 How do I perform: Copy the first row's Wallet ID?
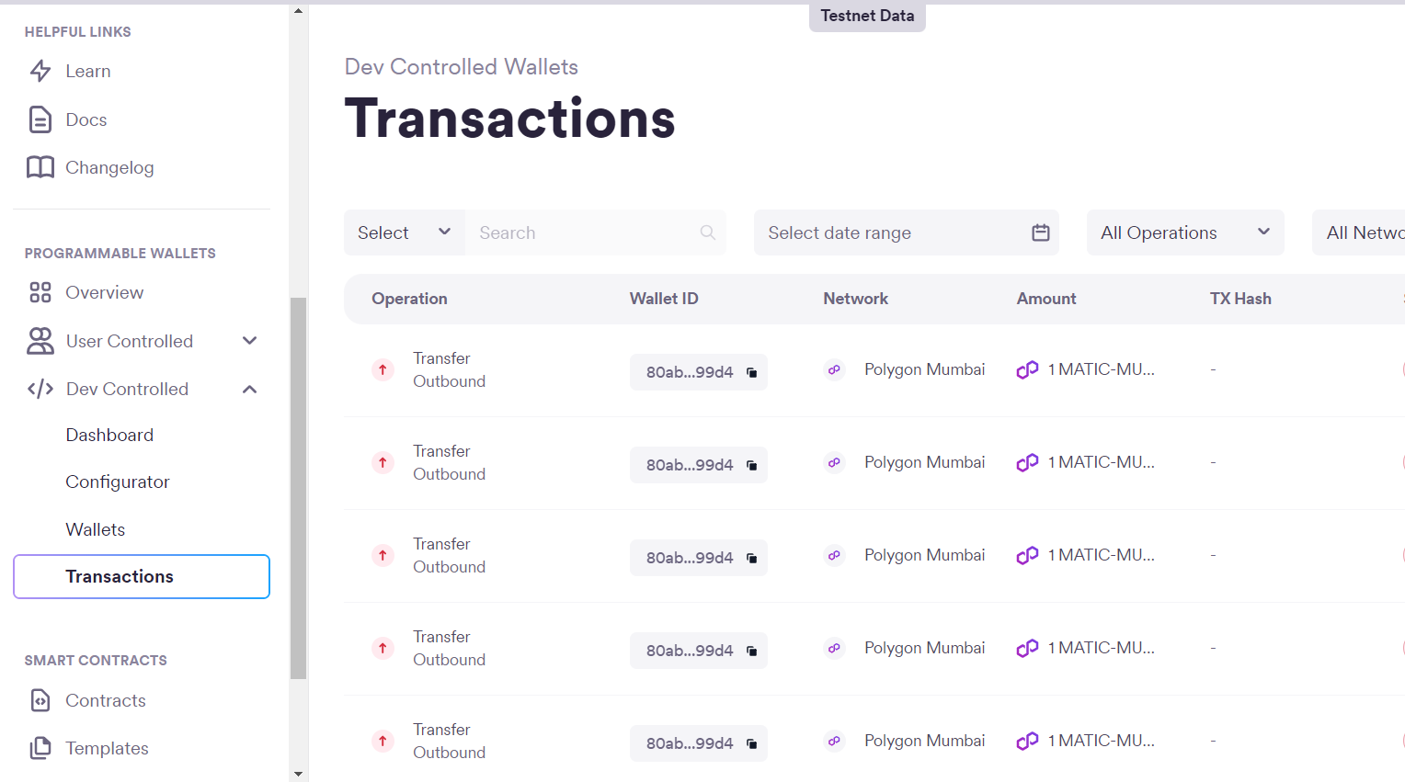click(751, 372)
